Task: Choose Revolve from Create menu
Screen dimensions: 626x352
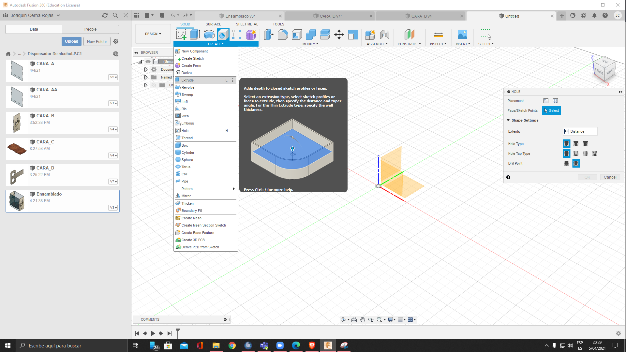Action: [205, 87]
